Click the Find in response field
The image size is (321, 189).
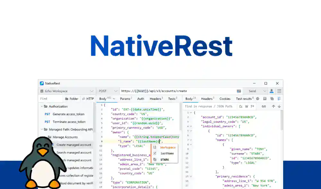(x=209, y=106)
